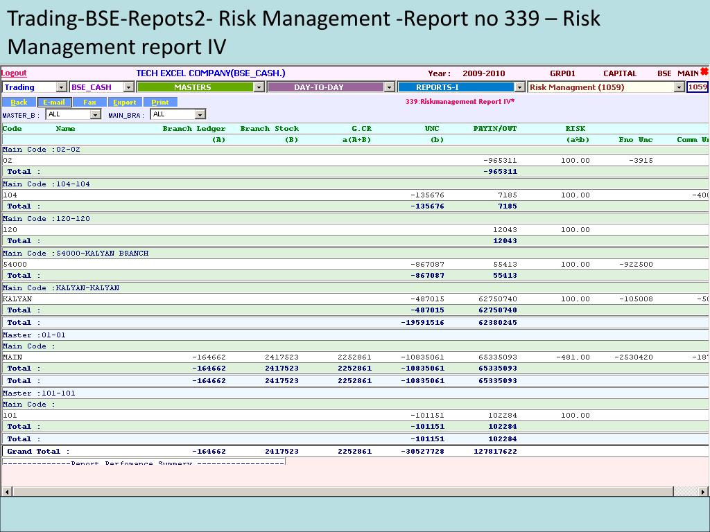Click the Print button
Viewport: 710px width, 532px height.
pyautogui.click(x=160, y=103)
